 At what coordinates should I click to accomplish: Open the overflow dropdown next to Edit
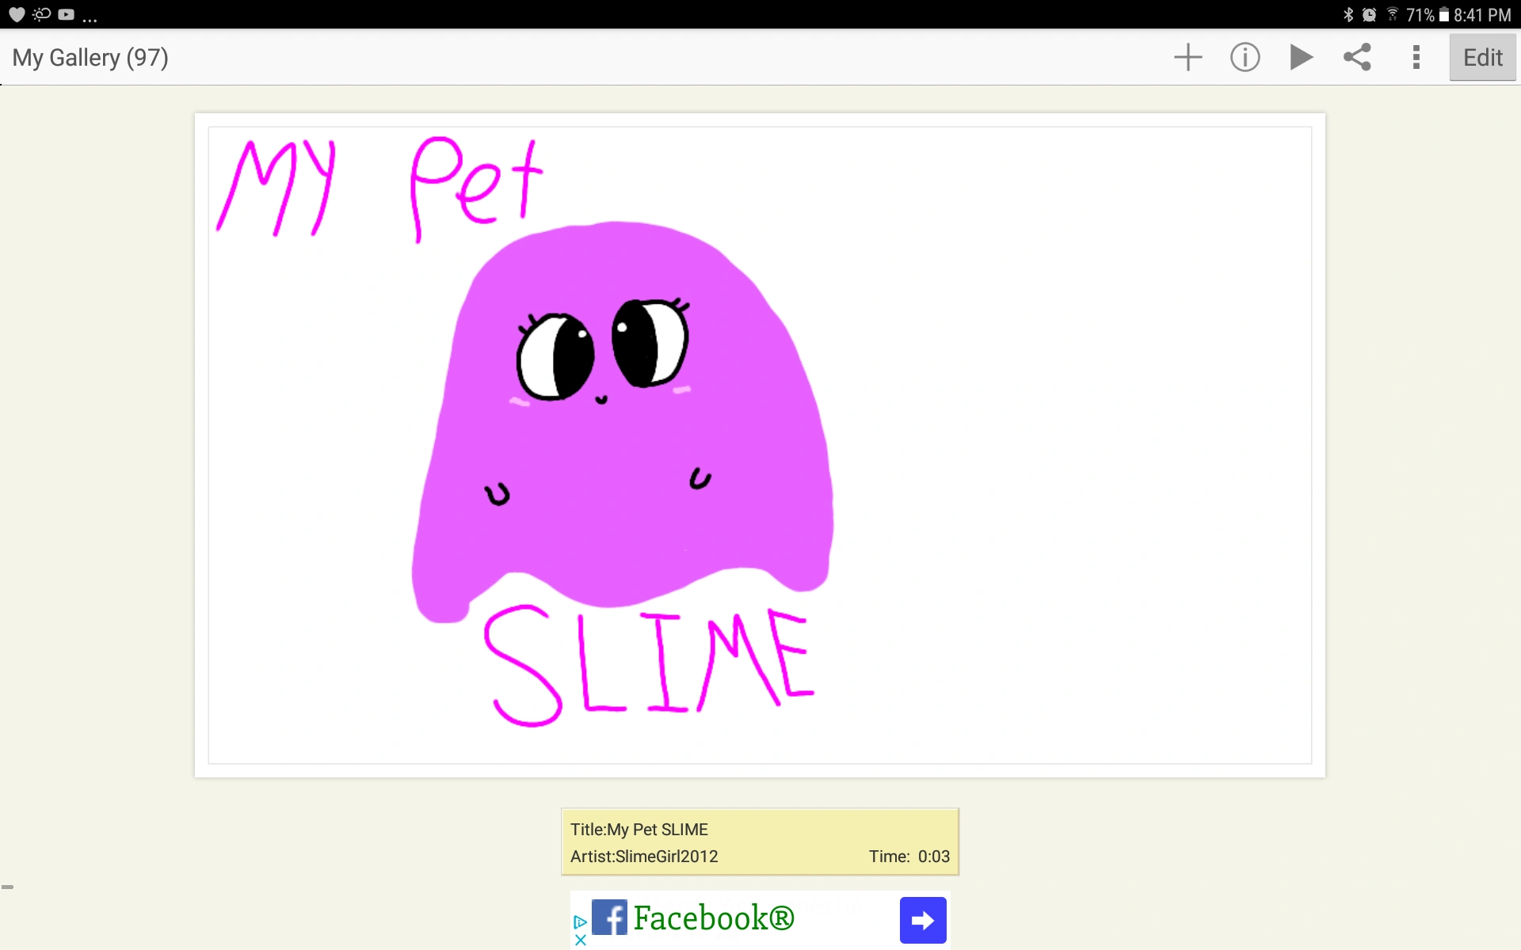(x=1416, y=56)
